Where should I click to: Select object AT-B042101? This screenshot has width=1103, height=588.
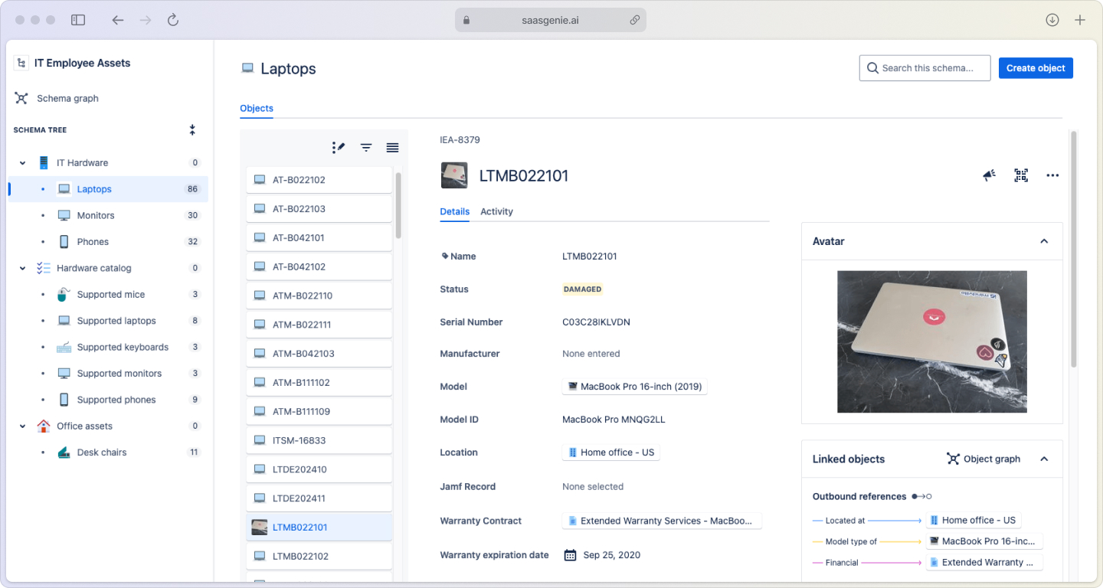point(319,238)
